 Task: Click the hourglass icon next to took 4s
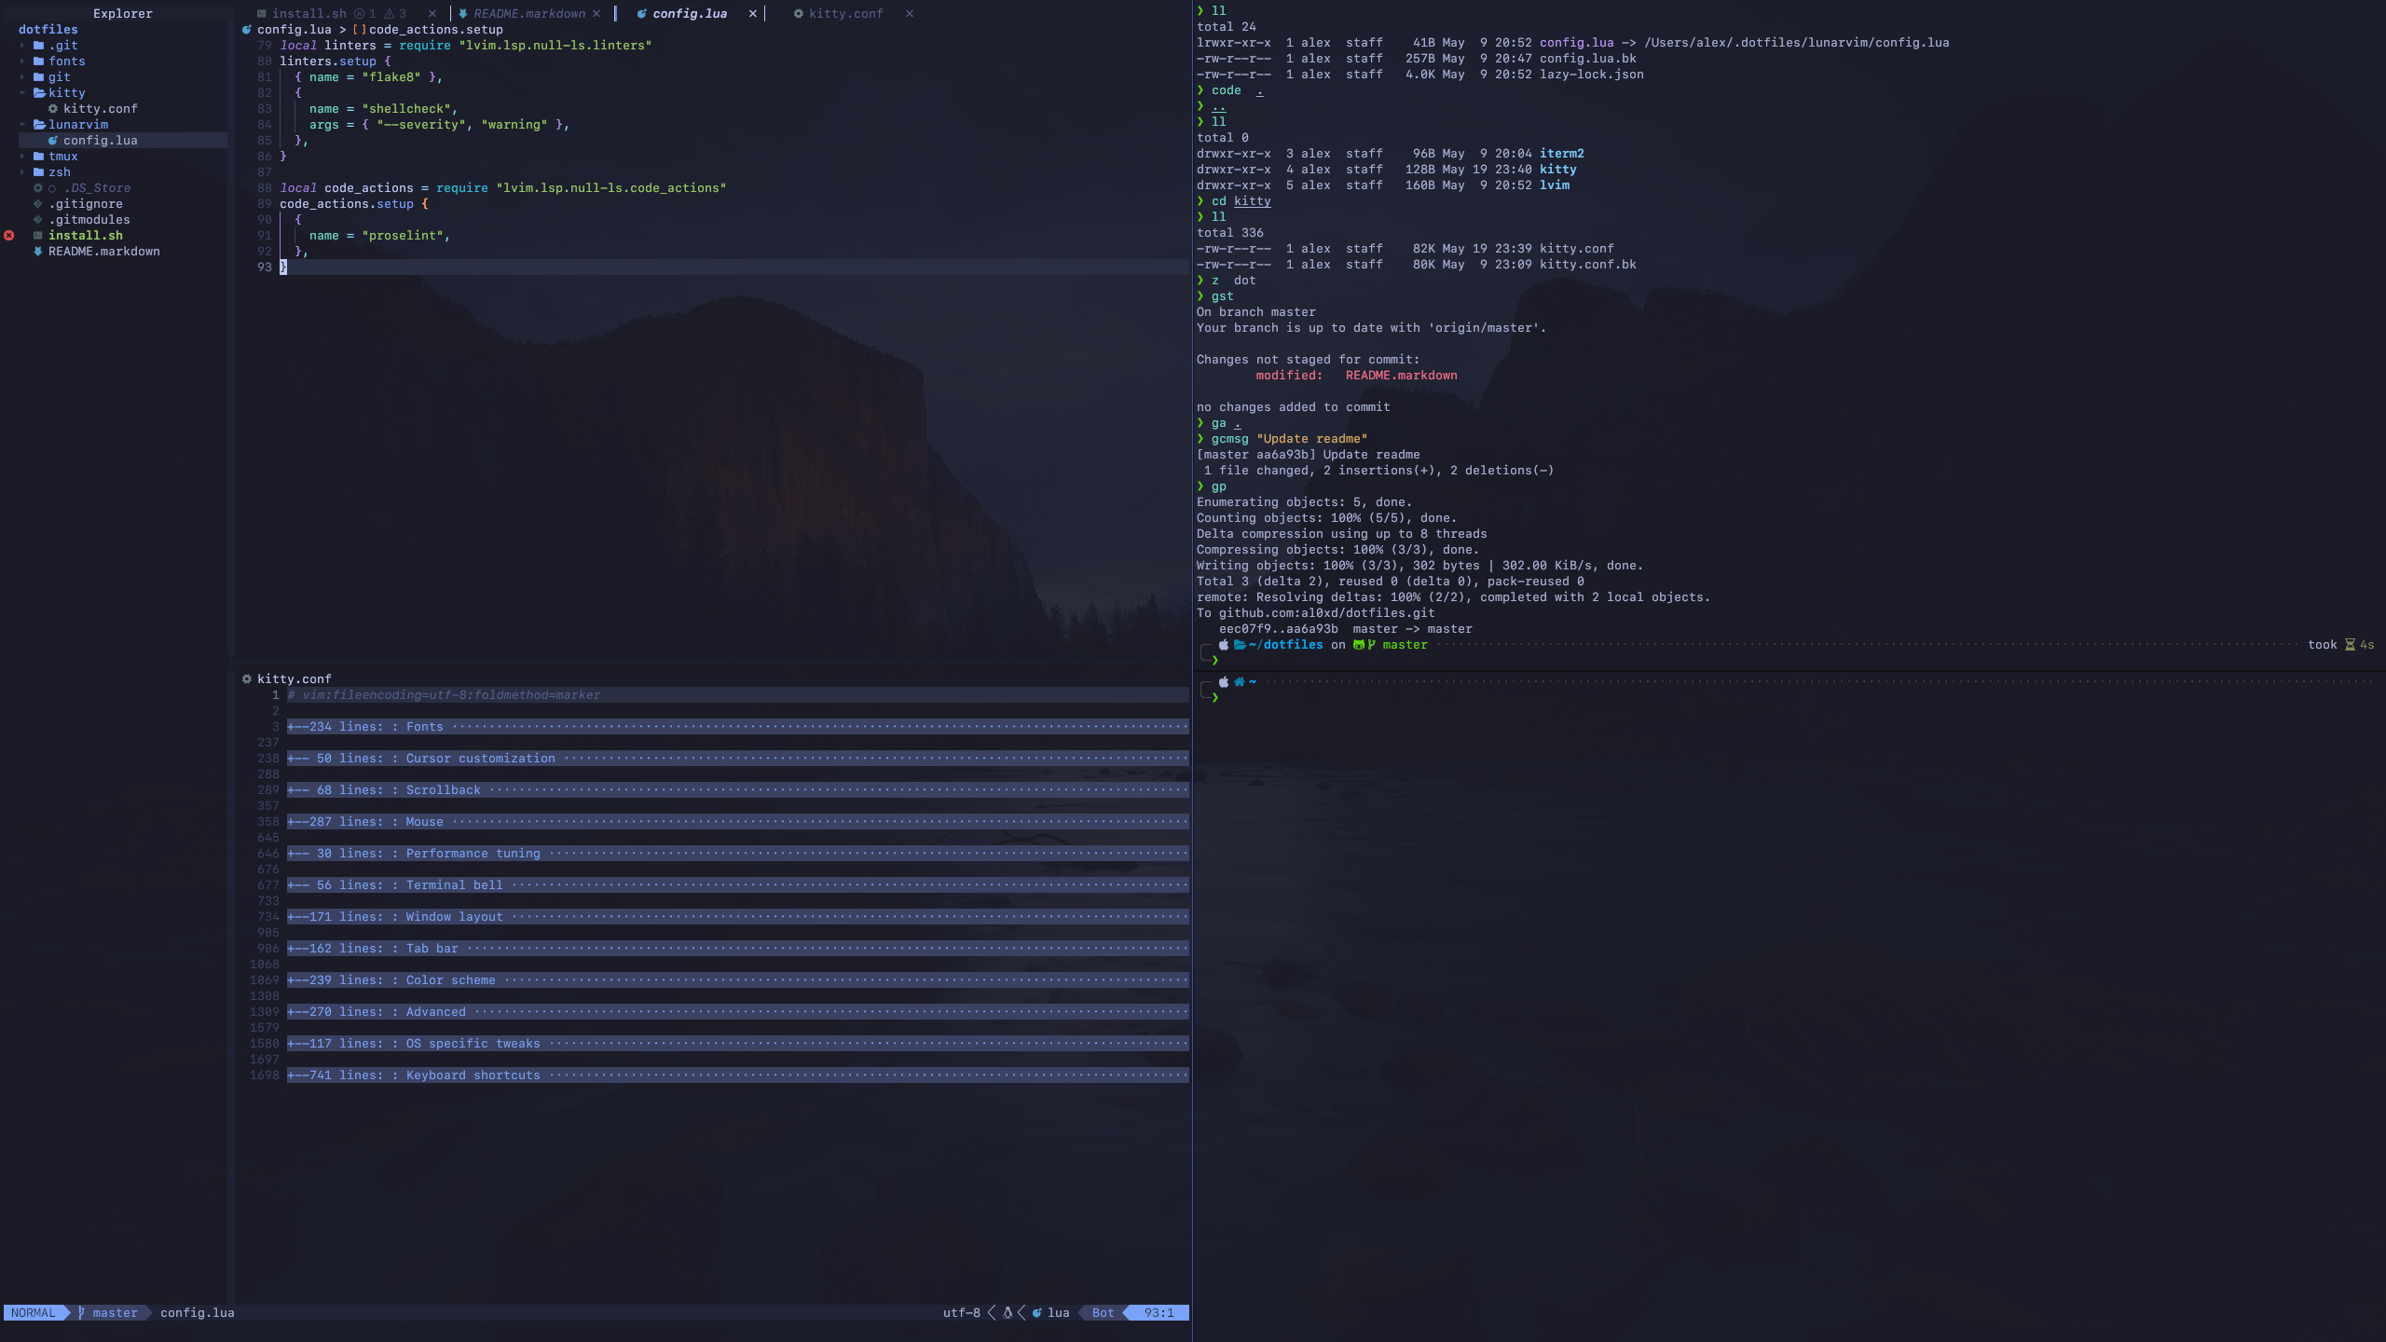pos(2350,645)
